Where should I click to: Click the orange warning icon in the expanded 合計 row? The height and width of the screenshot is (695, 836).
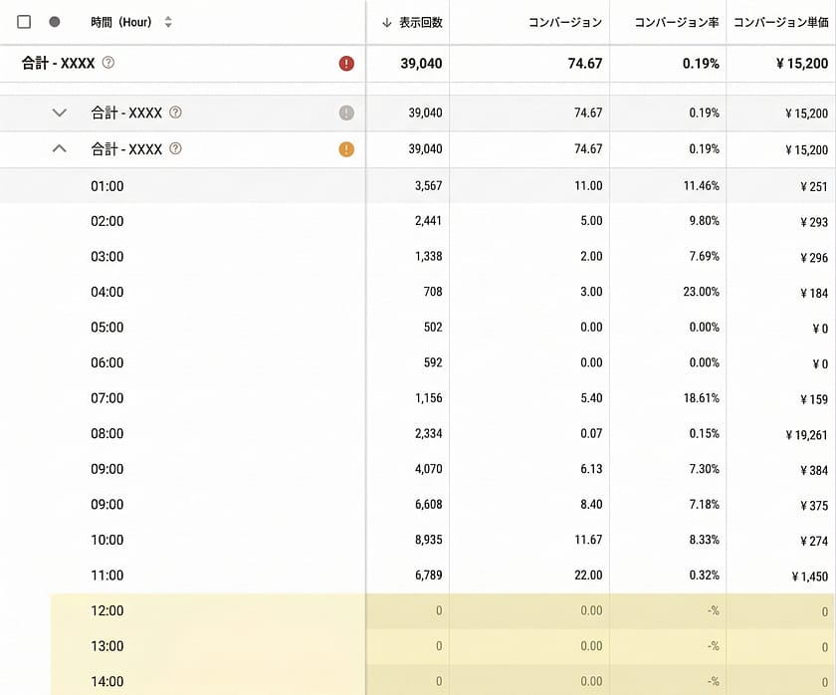point(346,150)
